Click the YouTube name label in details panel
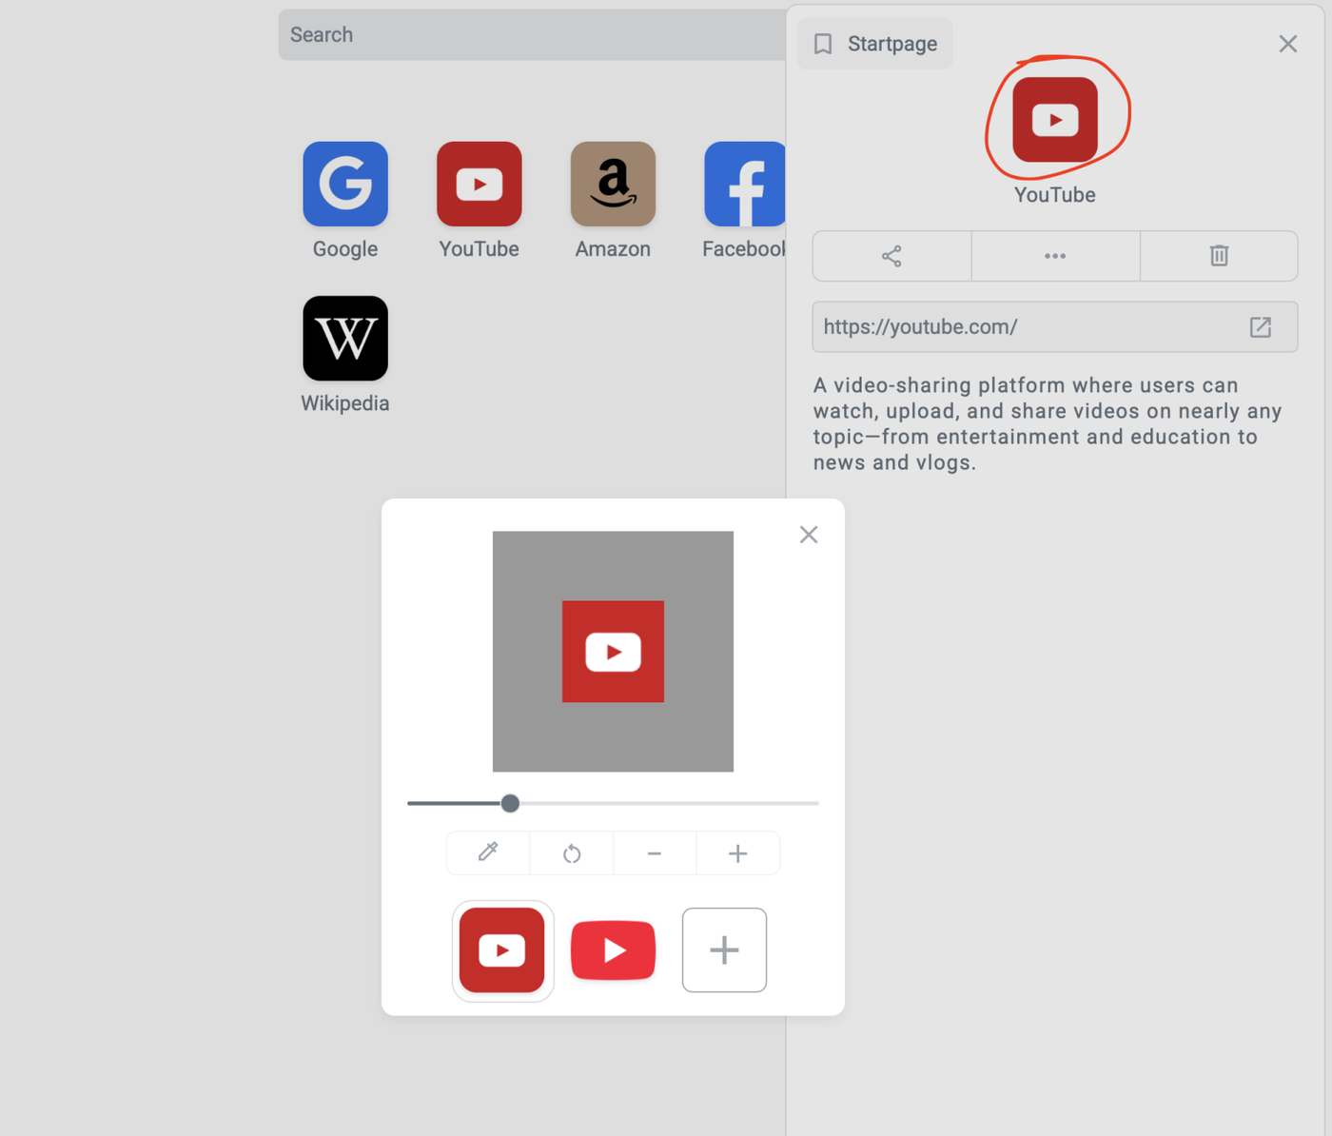Viewport: 1332px width, 1136px height. (x=1055, y=195)
